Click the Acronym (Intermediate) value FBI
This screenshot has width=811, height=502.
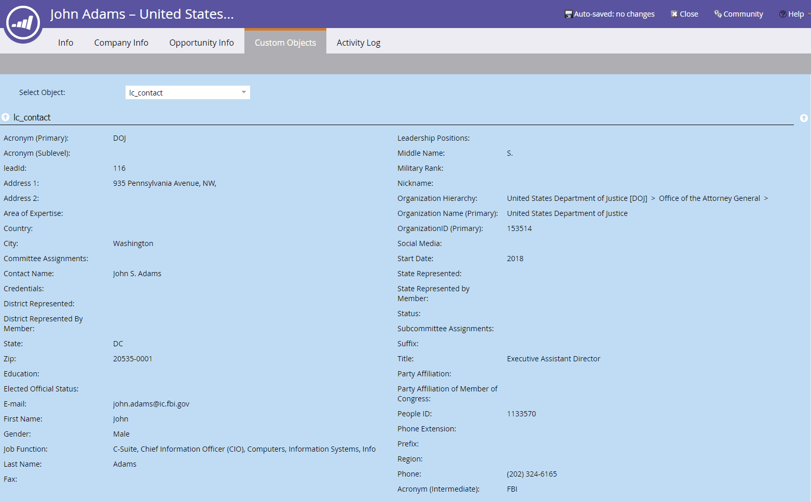(512, 489)
